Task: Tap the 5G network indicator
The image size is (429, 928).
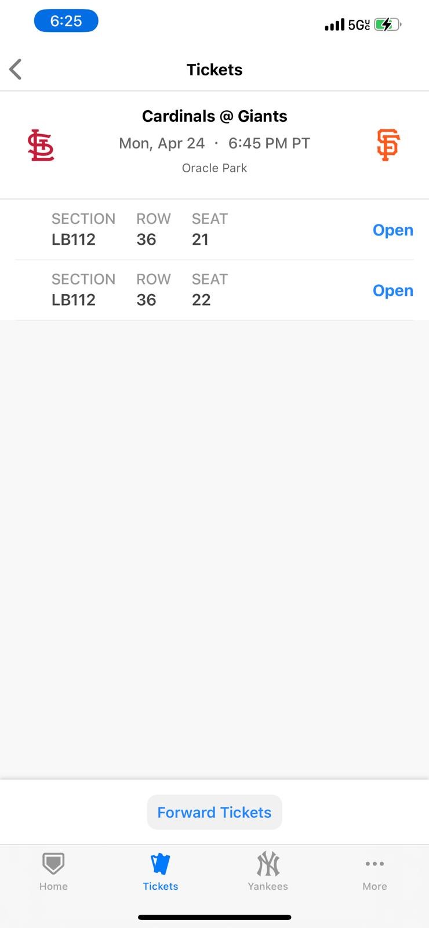Action: 359,24
